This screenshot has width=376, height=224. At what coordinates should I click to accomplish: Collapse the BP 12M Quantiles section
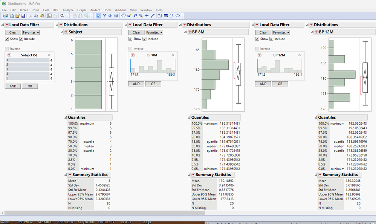coord(316,117)
